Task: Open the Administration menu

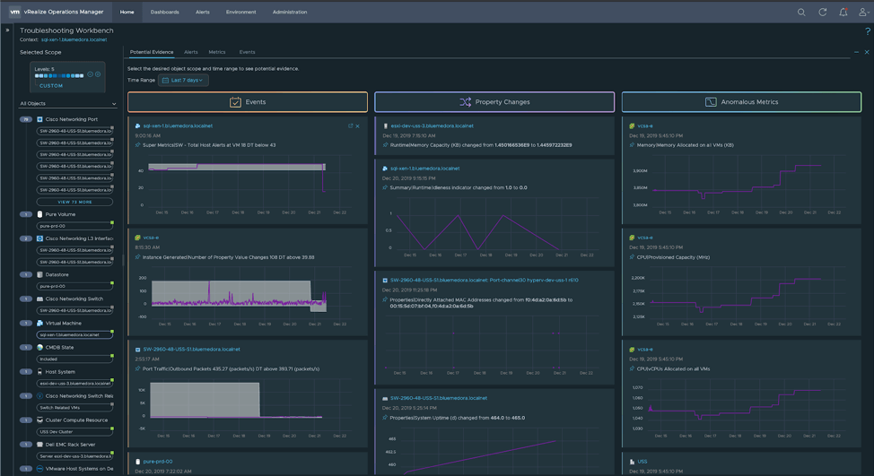Action: pos(290,12)
